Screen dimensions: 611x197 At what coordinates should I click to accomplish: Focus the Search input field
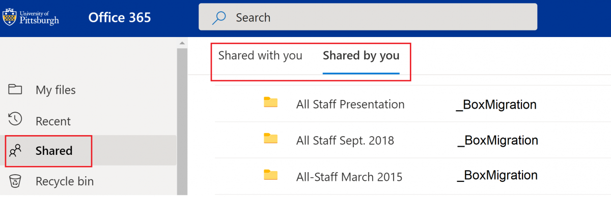coord(368,17)
